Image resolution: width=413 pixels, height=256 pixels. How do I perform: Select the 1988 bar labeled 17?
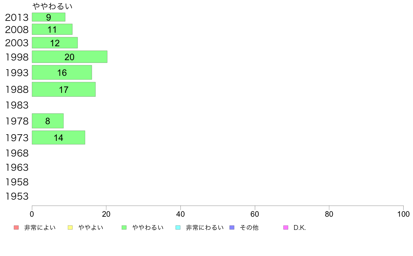click(x=64, y=89)
